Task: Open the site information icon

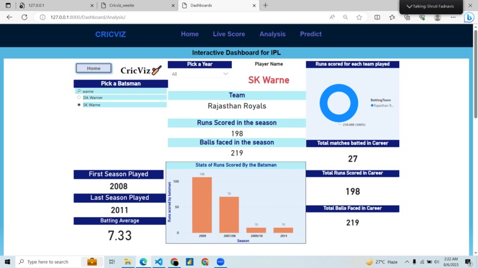Action: 43,17
